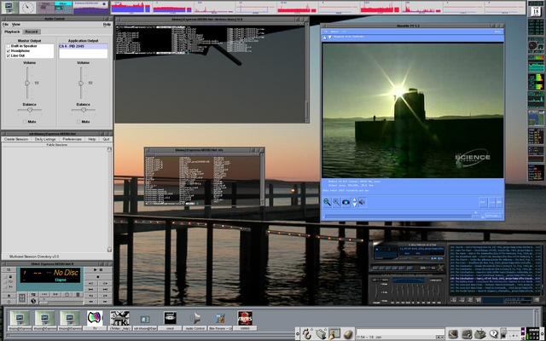Open the Audio Control speaker taskbar icon

click(x=195, y=318)
